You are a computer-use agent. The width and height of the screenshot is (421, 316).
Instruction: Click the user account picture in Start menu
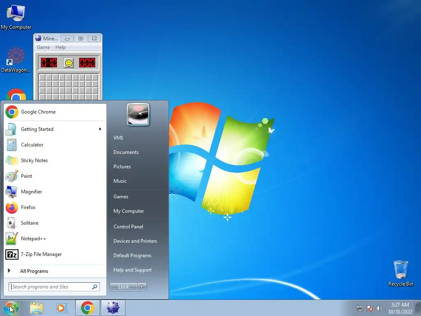(x=138, y=114)
